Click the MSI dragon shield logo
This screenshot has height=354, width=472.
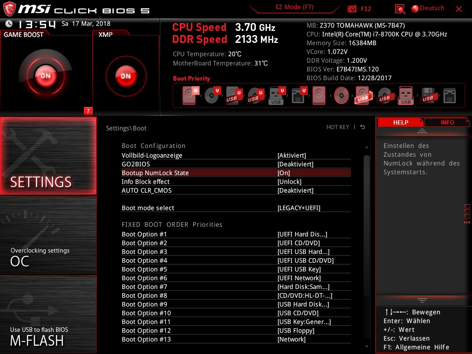[x=9, y=9]
